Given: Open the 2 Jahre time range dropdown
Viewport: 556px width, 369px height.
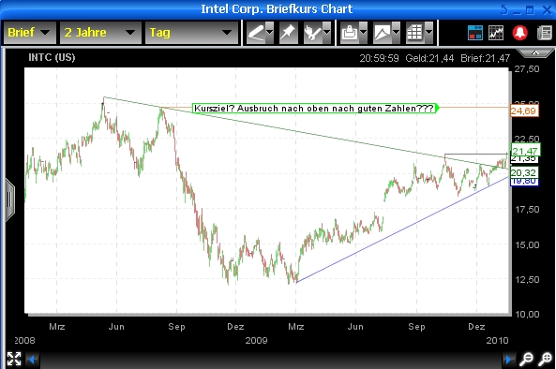Looking at the screenshot, I should pos(100,33).
